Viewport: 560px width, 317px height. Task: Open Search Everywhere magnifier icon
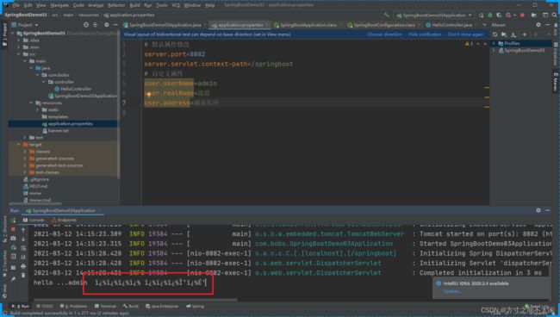click(x=554, y=15)
